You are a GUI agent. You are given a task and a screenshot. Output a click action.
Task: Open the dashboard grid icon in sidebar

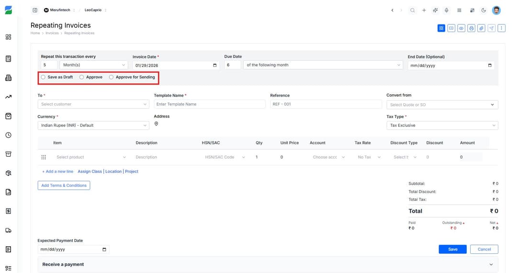tap(9, 37)
